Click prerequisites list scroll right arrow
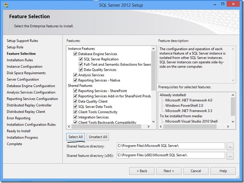This screenshot has height=183, width=244. point(228,127)
